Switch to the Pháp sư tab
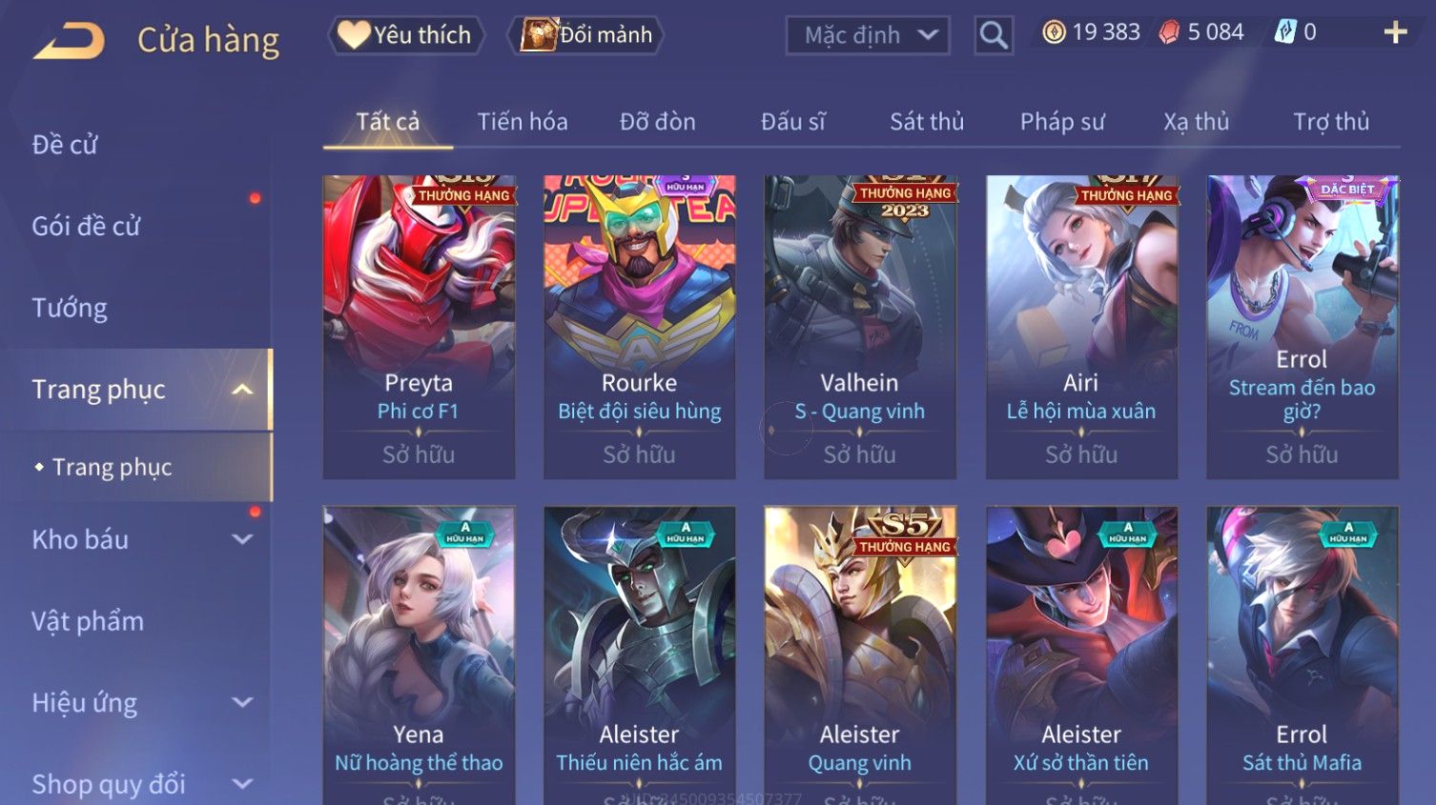The image size is (1436, 805). (x=1062, y=122)
